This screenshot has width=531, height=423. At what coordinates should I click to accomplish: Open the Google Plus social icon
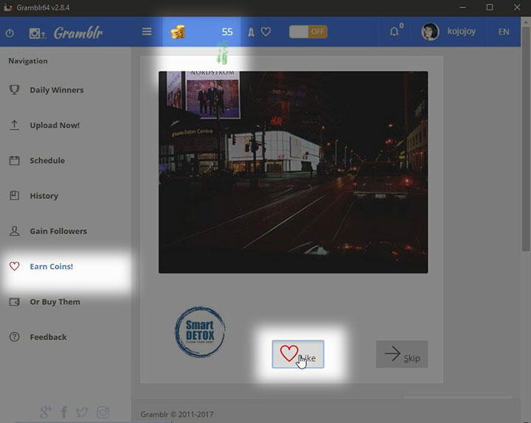[46, 412]
